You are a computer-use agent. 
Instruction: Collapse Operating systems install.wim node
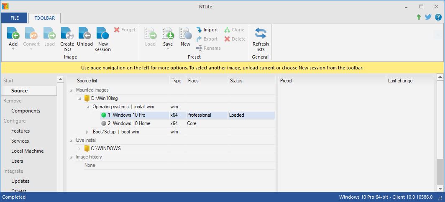click(88, 107)
